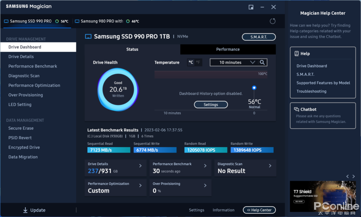Select the Samsung SSD 990 PRO drive tab
The image size is (361, 217).
[37, 21]
